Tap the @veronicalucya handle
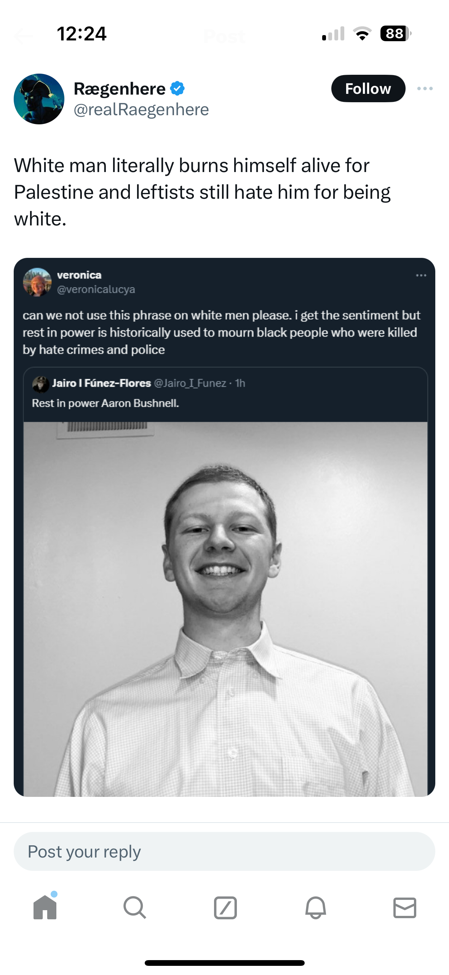Viewport: 449px width, 975px height. click(x=96, y=290)
